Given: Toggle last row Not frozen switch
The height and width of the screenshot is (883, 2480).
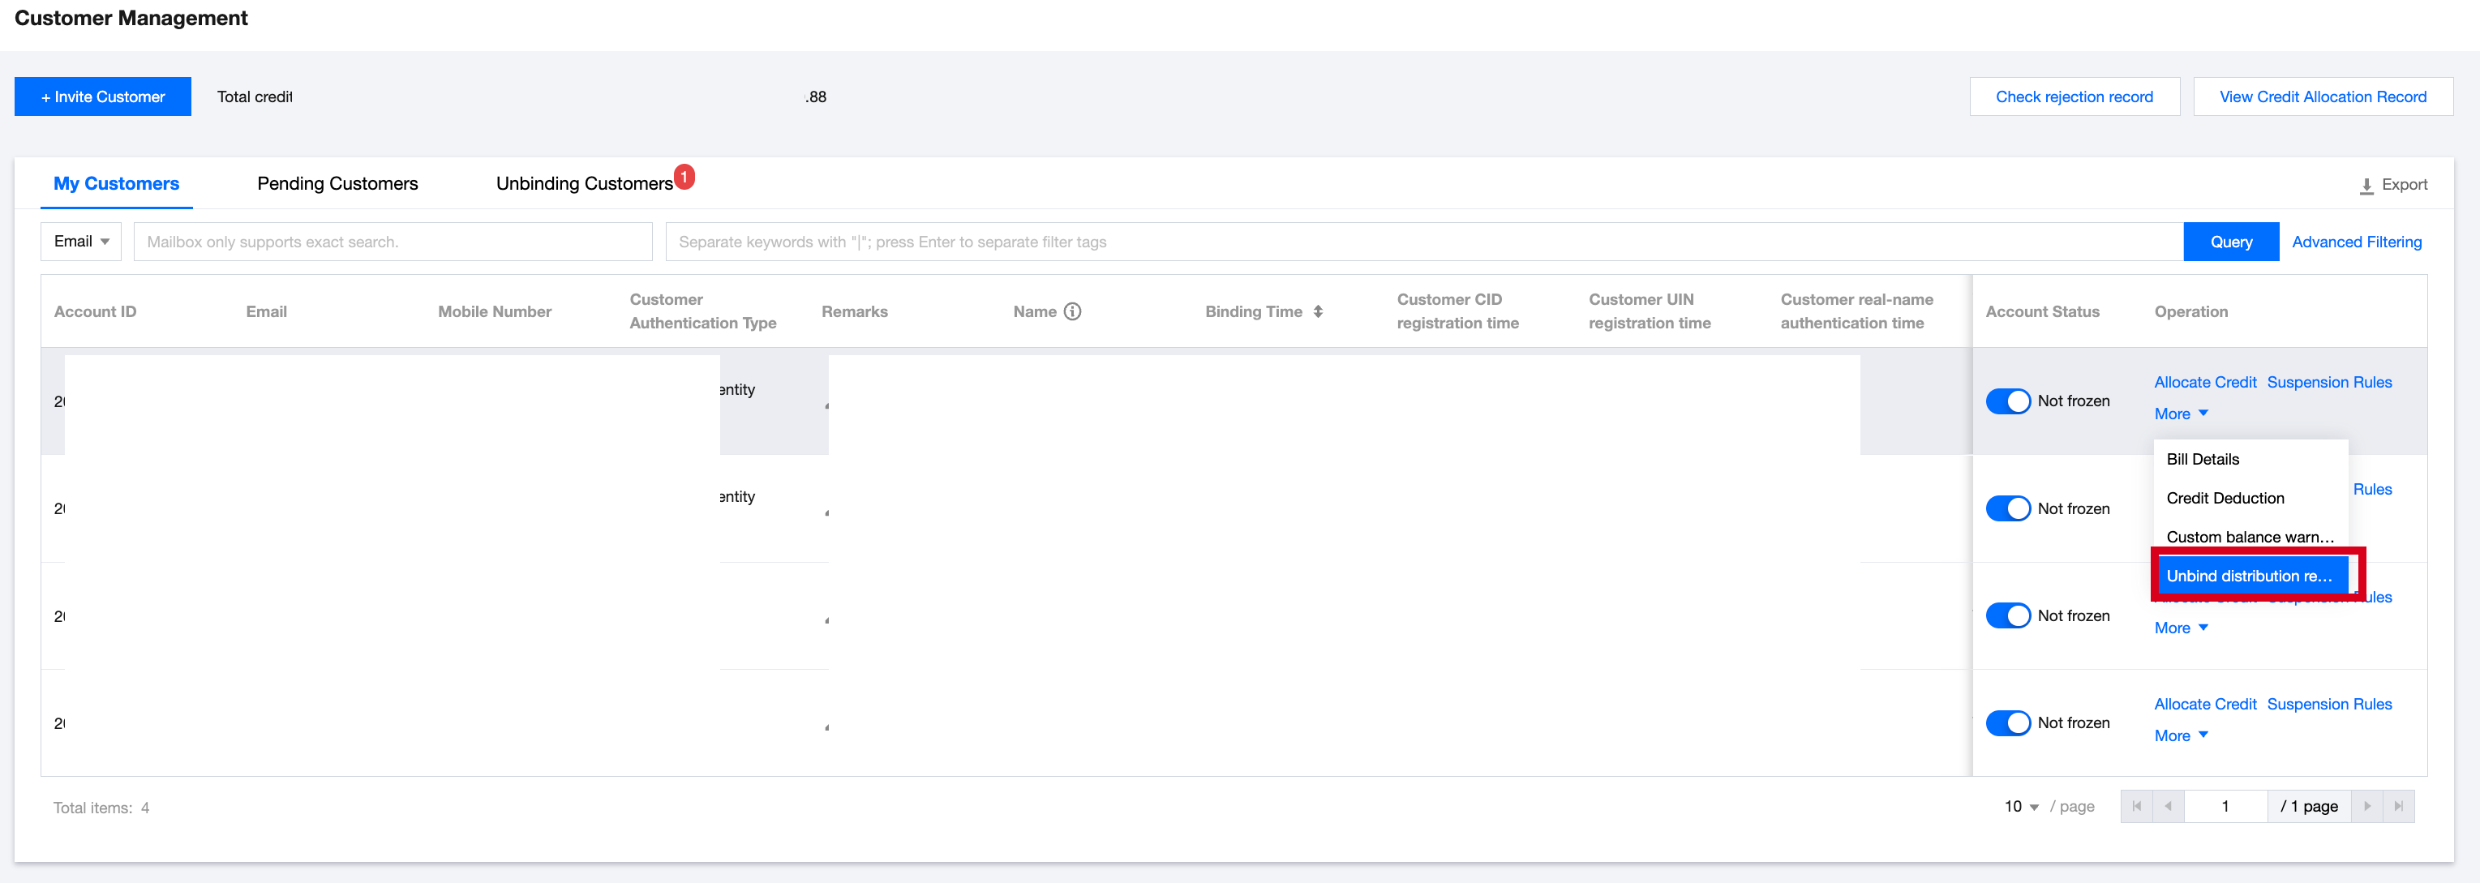Looking at the screenshot, I should point(2007,723).
